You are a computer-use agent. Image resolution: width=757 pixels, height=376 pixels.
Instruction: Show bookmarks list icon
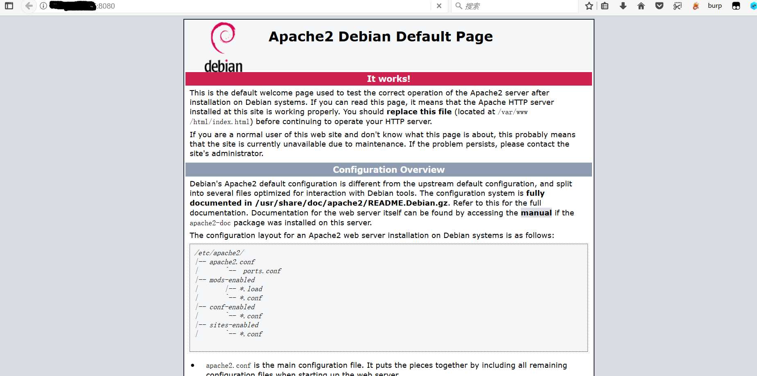coord(605,6)
